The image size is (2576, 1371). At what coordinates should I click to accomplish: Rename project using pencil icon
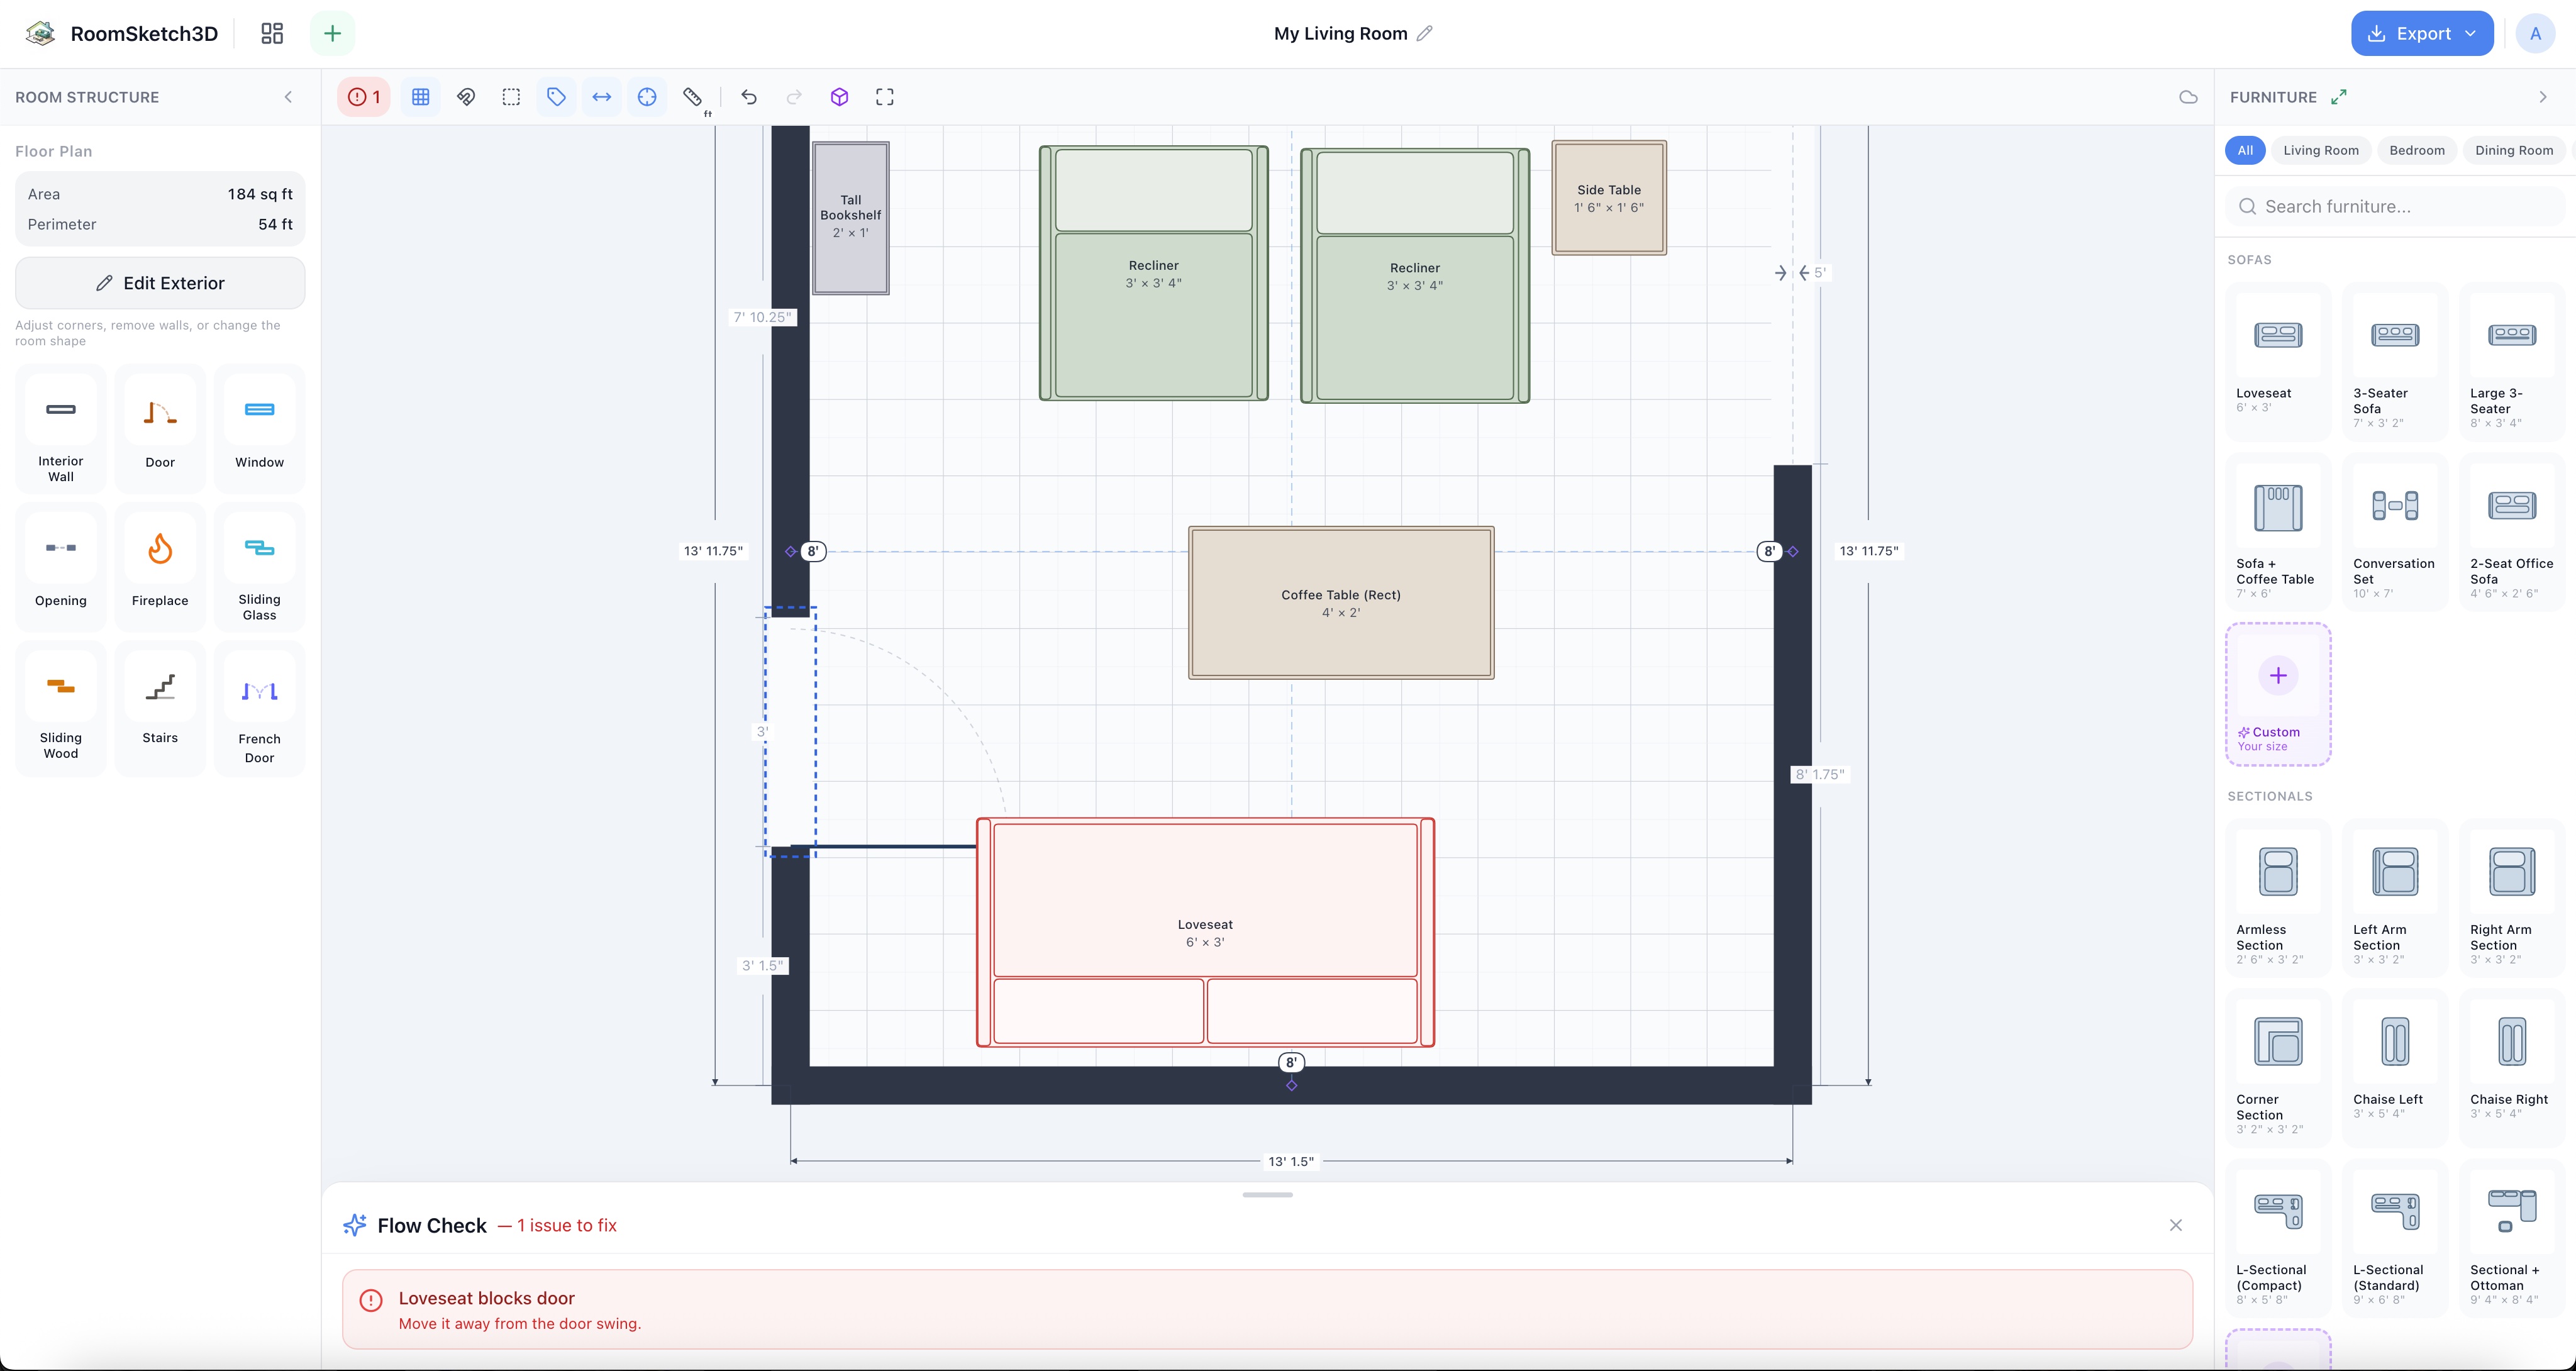(x=1425, y=33)
